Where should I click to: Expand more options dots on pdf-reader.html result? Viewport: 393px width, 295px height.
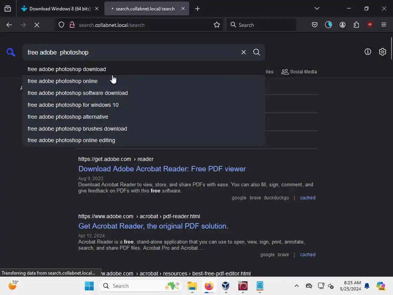point(294,255)
